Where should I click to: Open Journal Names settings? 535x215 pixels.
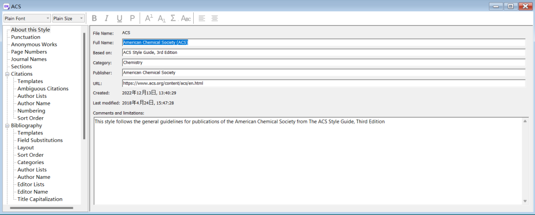[x=29, y=59]
